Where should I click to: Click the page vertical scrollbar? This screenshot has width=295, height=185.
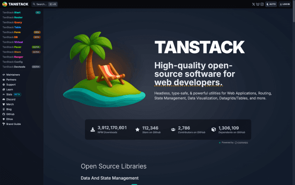(x=294, y=11)
